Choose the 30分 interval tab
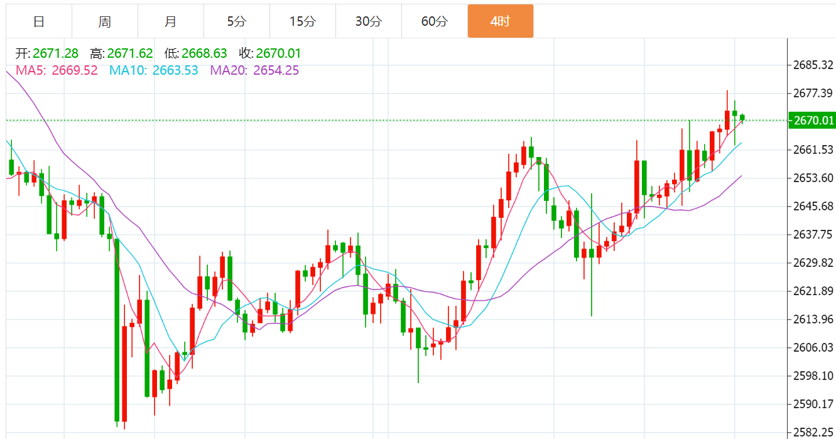Viewport: 836px width, 439px height. (369, 21)
